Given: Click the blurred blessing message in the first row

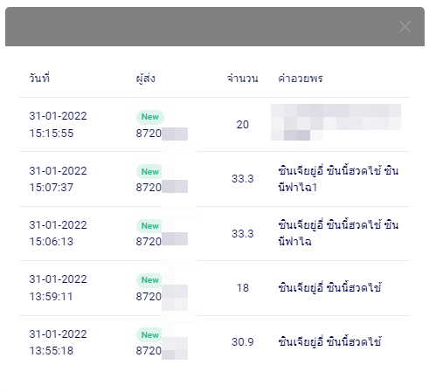Looking at the screenshot, I should click(336, 122).
